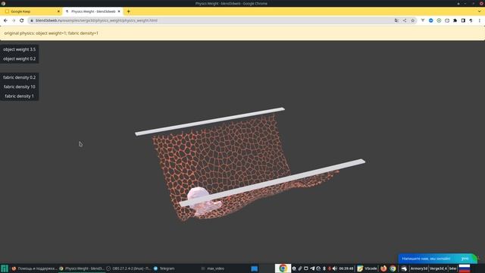Click the upper white bar in 3D scene

pyautogui.click(x=210, y=121)
